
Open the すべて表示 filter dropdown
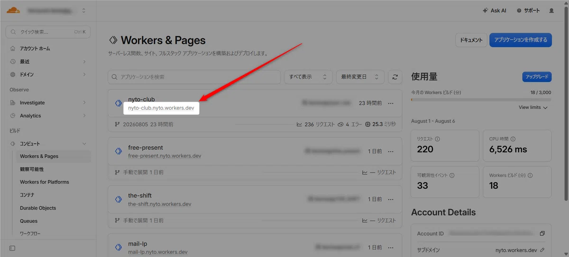[x=308, y=77]
